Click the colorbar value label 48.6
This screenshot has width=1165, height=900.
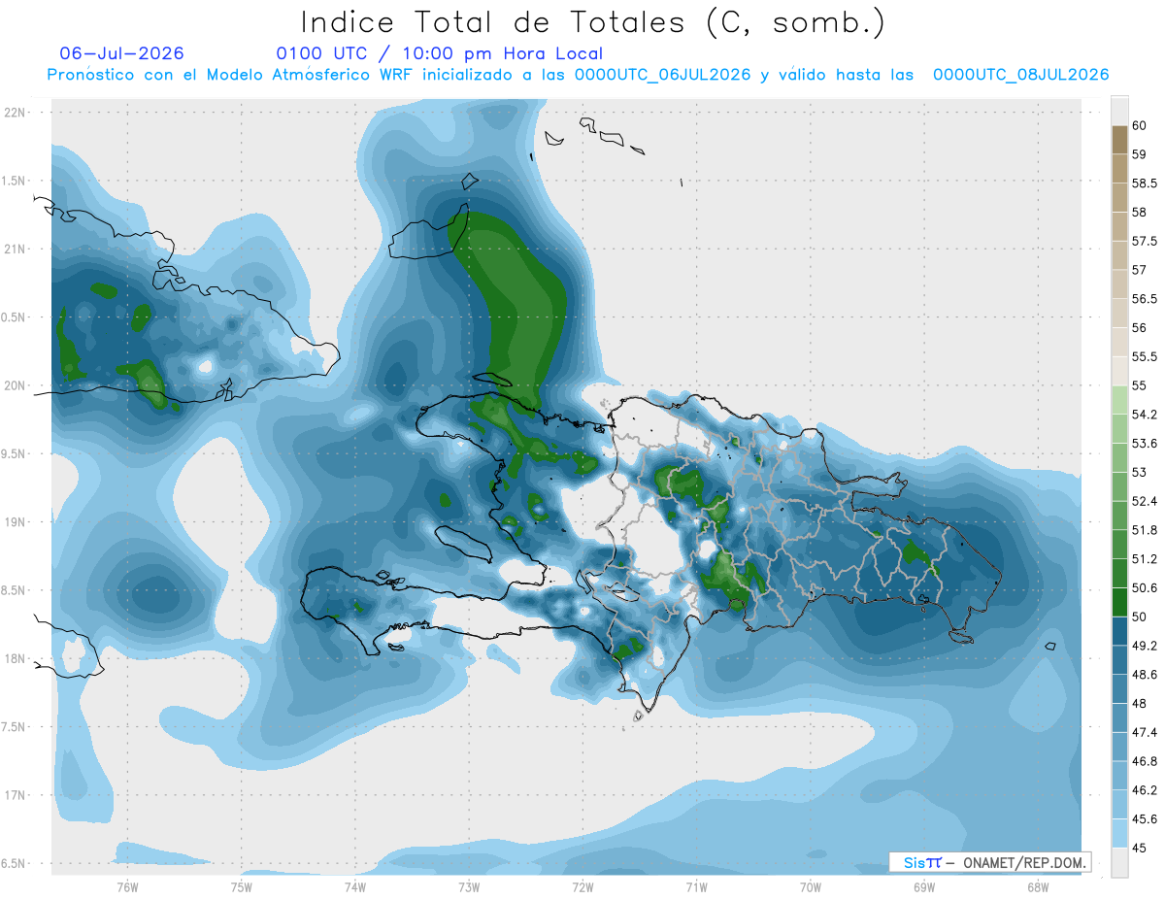(x=1145, y=675)
